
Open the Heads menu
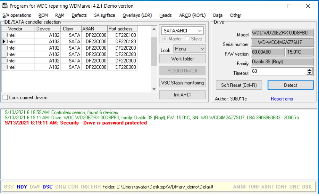coord(165,15)
